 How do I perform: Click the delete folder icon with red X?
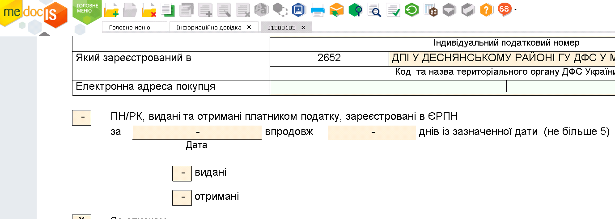point(148,9)
